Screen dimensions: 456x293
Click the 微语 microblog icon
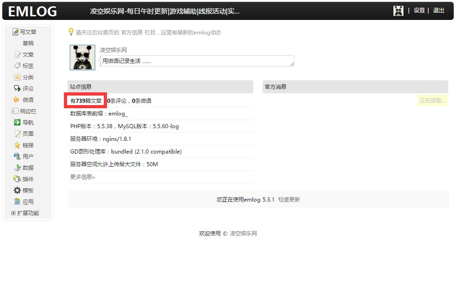pos(17,100)
